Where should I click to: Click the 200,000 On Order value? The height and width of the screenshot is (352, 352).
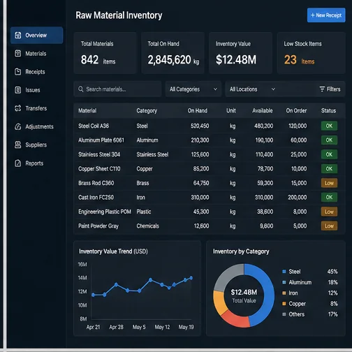coord(298,198)
